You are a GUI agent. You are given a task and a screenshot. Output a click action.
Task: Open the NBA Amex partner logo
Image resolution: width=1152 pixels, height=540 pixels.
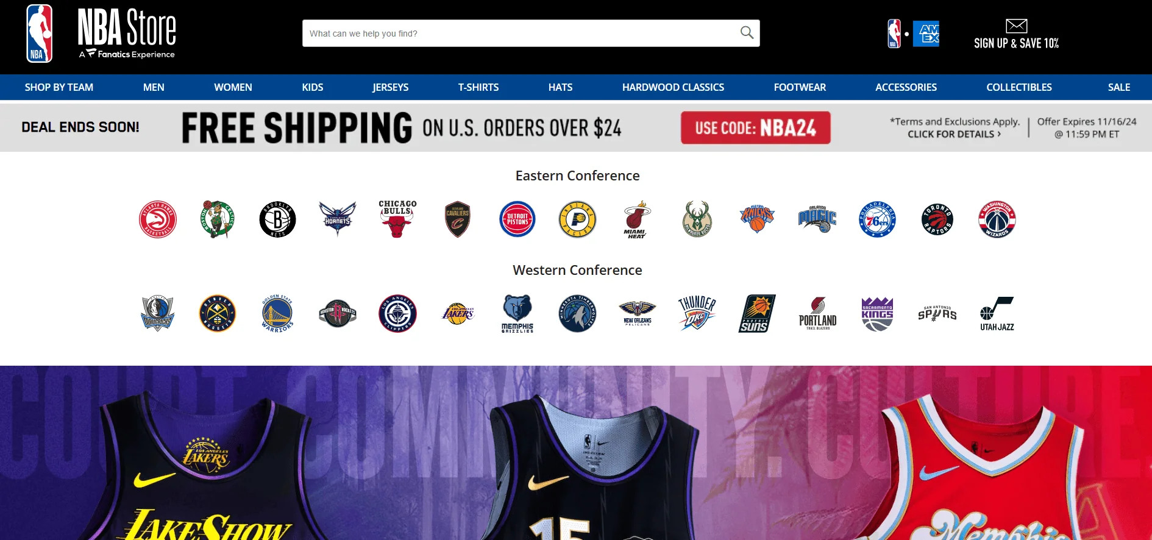[x=913, y=34]
